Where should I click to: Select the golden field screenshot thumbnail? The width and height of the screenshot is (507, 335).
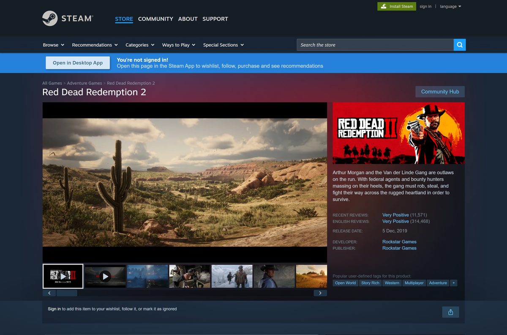(x=311, y=276)
